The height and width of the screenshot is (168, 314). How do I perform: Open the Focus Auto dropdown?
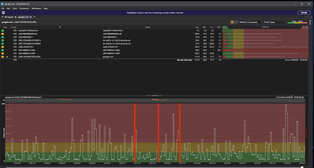[278, 22]
